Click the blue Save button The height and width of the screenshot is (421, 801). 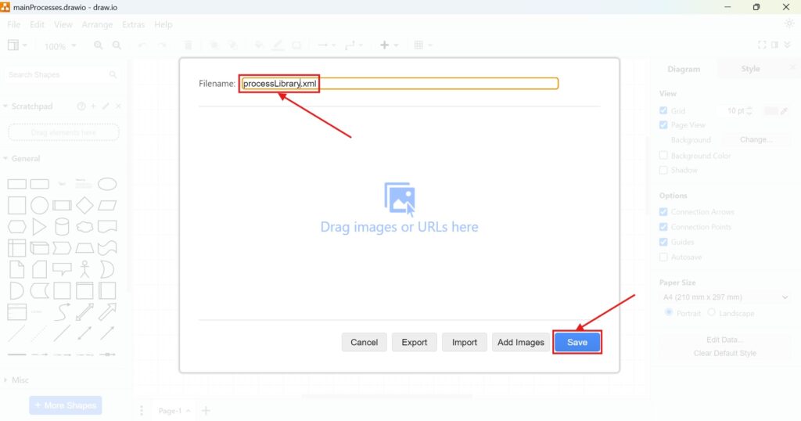tap(577, 343)
